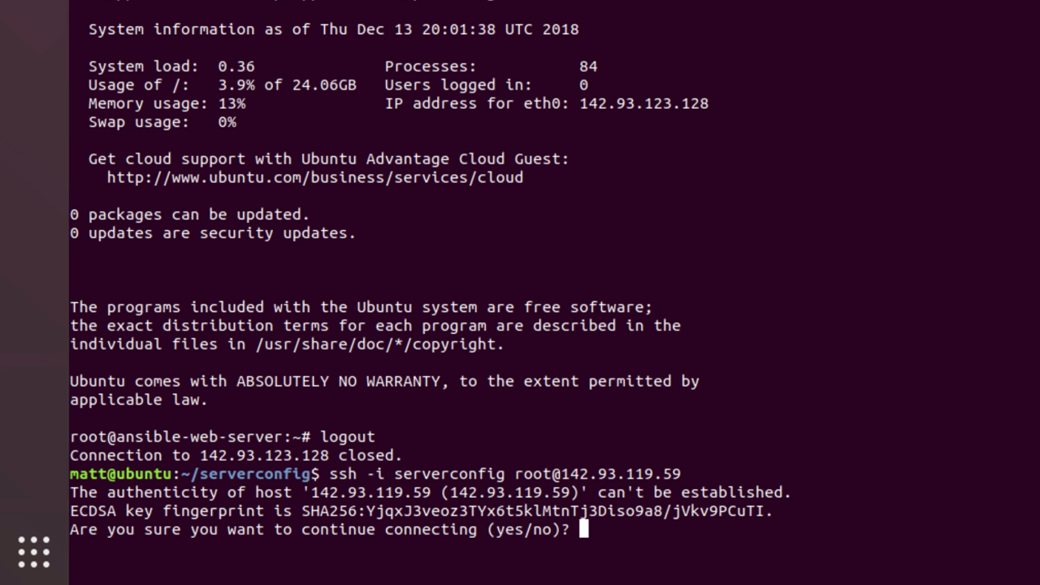The height and width of the screenshot is (585, 1040).
Task: Click the "0 packages can be updated" line
Action: [x=189, y=215]
